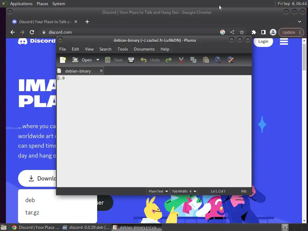308x231 pixels.
Task: Click the Paste clipboard icon
Action: click(x=206, y=60)
